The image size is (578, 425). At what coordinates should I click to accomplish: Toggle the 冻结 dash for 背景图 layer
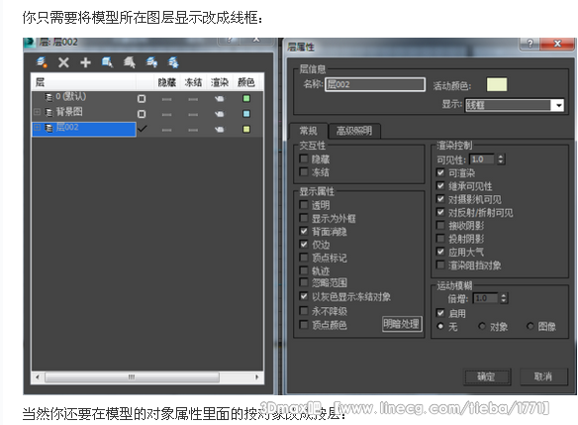tap(193, 114)
